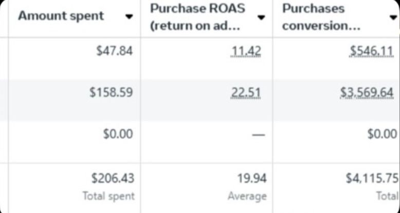The height and width of the screenshot is (213, 400).
Task: Select the $0.00 purchases conversion cell
Action: click(x=380, y=134)
